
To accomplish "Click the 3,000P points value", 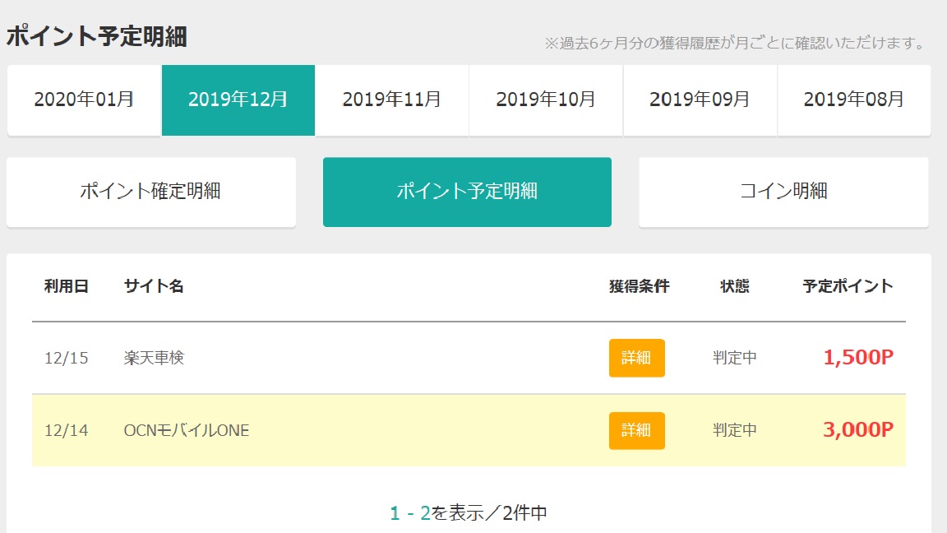I will [x=858, y=429].
